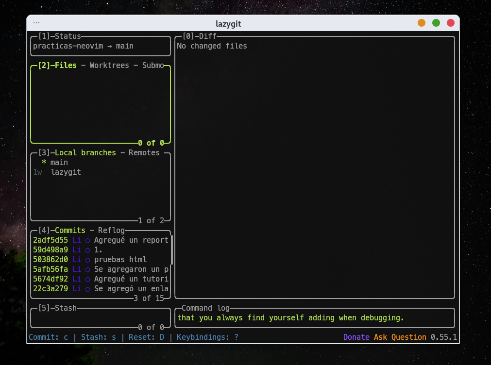This screenshot has width=491, height=365.
Task: Select commit 59d498a9 in the Commits list
Action: 51,249
